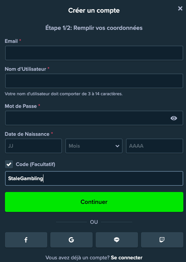Show password with the eye icon
This screenshot has height=262, width=186.
coord(174,118)
